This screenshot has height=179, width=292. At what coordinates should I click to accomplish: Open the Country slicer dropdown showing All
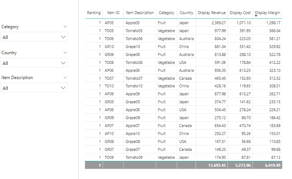[x=34, y=63]
